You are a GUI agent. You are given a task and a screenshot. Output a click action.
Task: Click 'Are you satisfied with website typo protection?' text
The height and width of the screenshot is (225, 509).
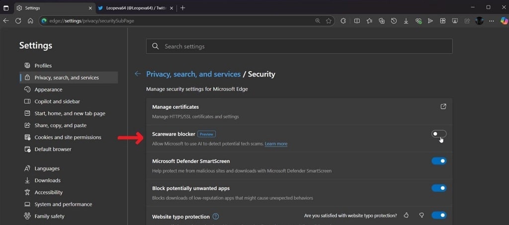pos(350,216)
